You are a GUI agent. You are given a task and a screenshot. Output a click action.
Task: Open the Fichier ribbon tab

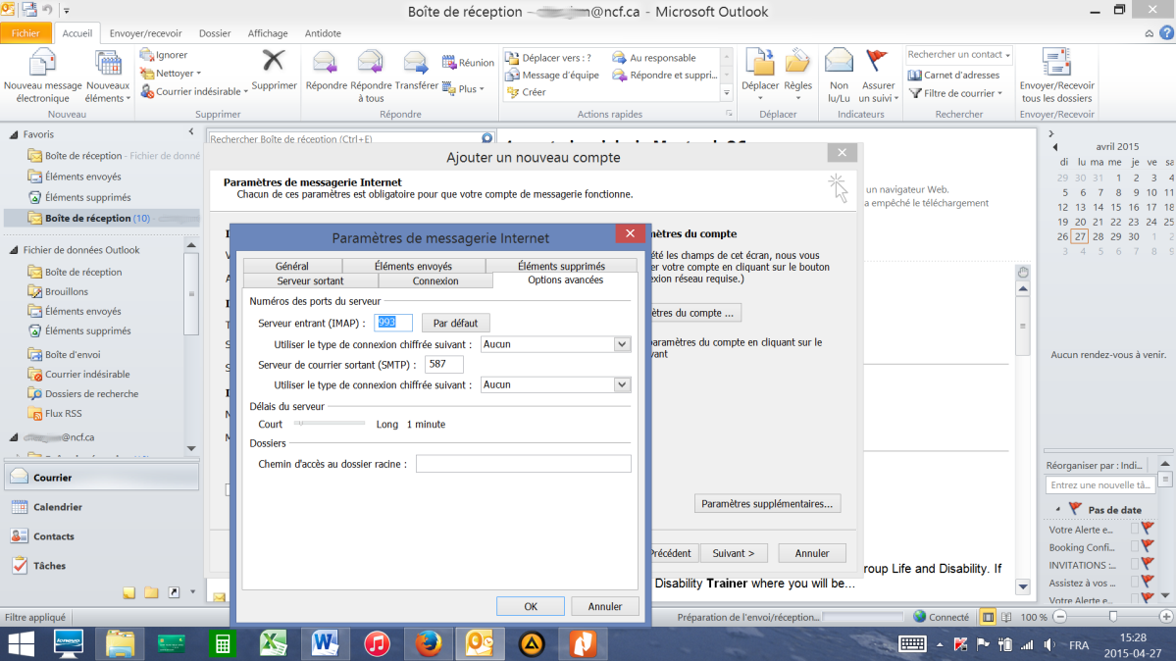[26, 33]
